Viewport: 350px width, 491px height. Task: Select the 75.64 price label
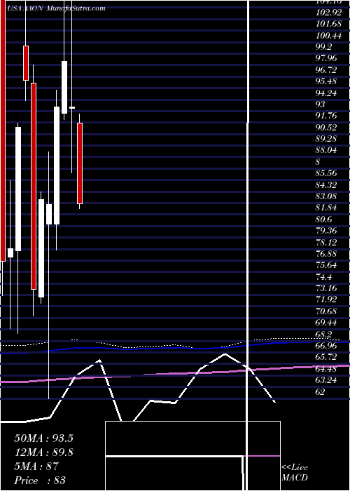[x=326, y=266]
